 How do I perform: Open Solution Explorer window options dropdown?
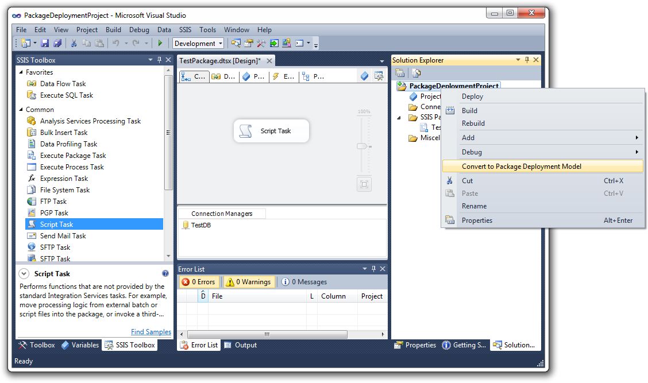coord(518,60)
